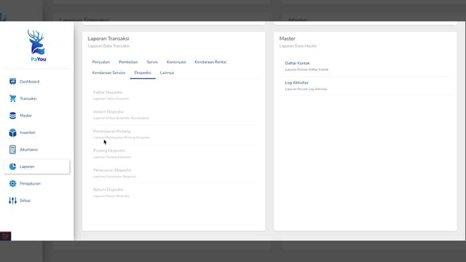The image size is (466, 262).
Task: Open Setup via the sliders icon
Action: click(13, 201)
